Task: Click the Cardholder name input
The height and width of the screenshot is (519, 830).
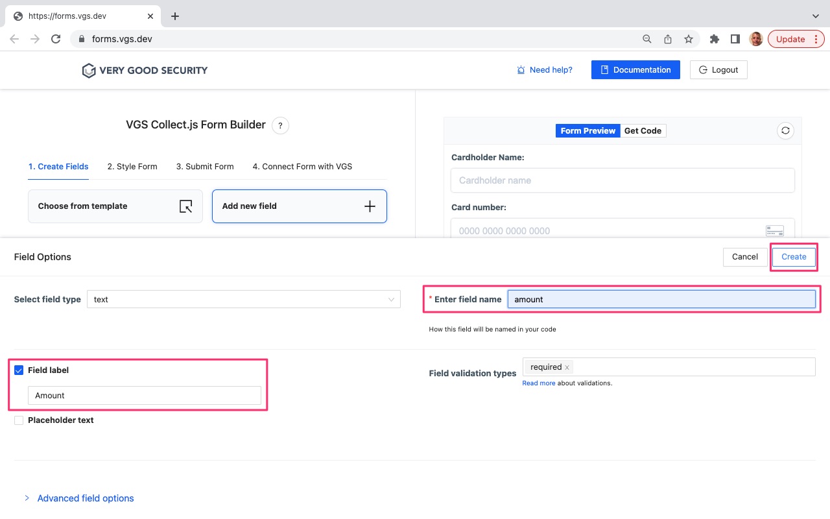Action: pos(622,180)
